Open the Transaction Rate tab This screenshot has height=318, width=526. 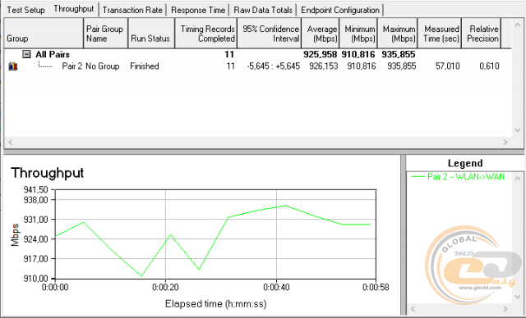click(x=132, y=10)
